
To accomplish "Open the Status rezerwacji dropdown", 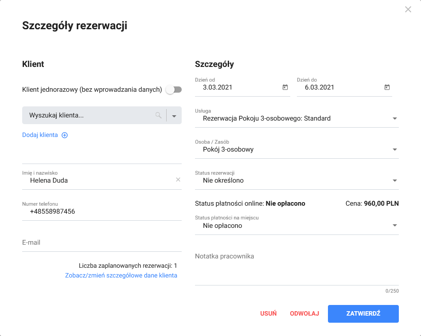I will pos(394,180).
